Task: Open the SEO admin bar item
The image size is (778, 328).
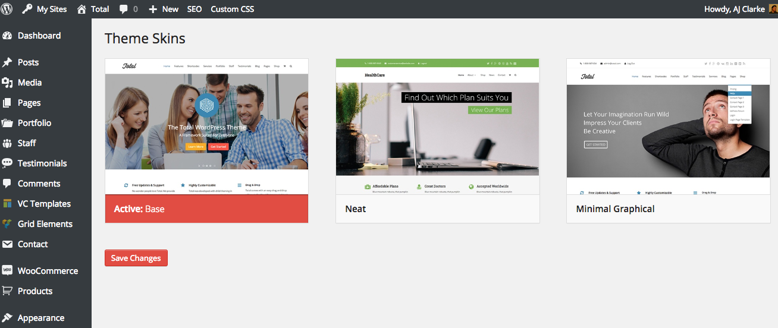Action: pyautogui.click(x=194, y=9)
